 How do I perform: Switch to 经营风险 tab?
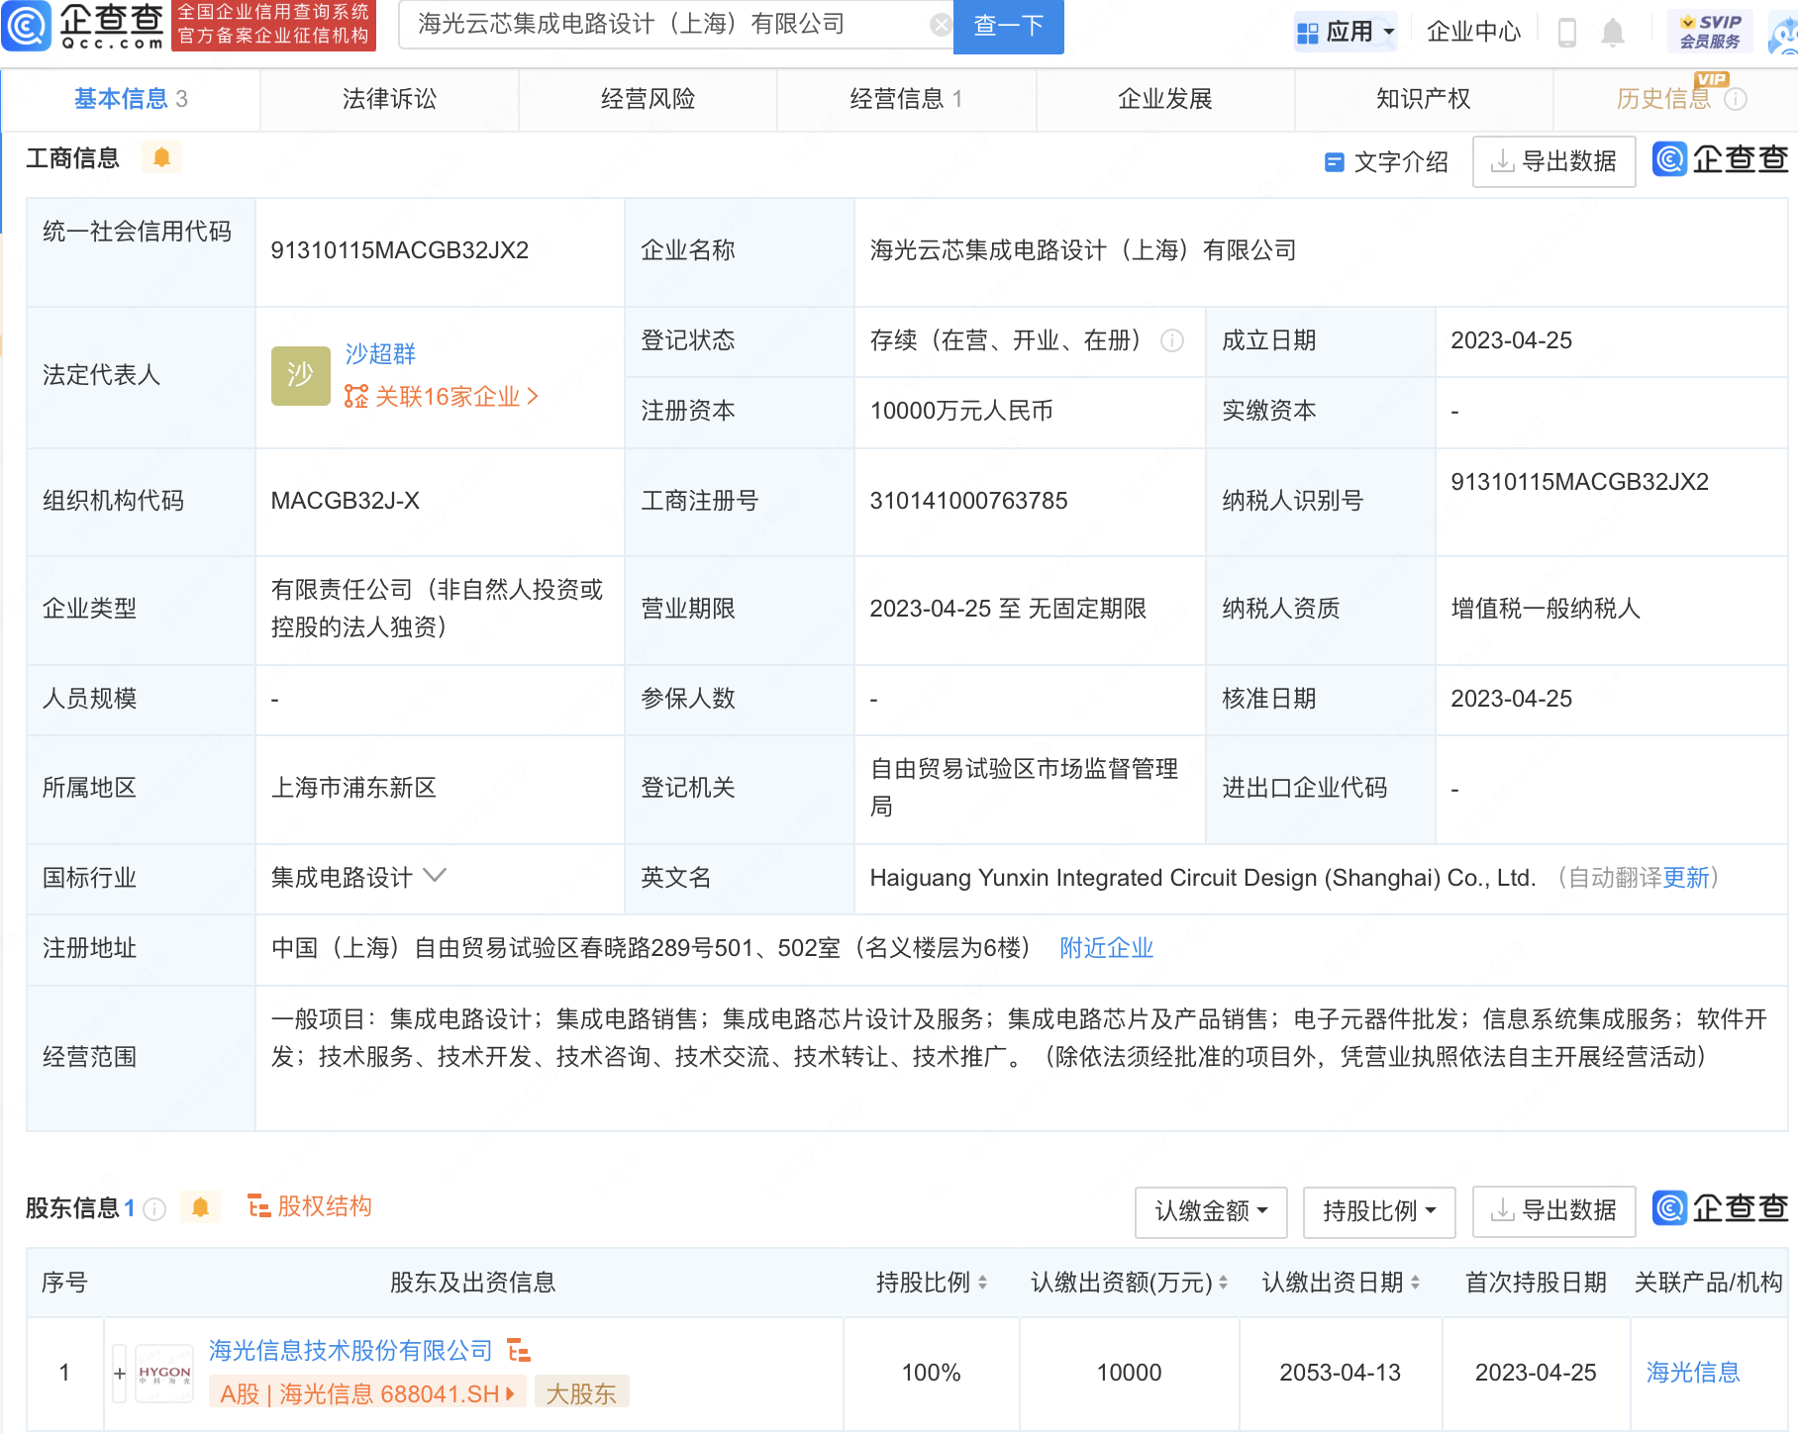(x=648, y=99)
